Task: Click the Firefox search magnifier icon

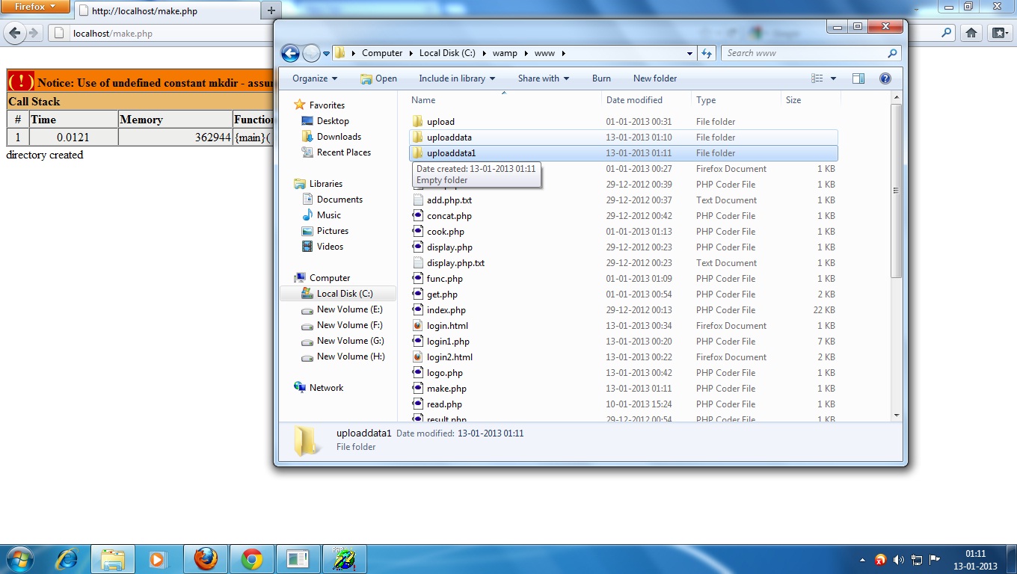Action: (947, 33)
